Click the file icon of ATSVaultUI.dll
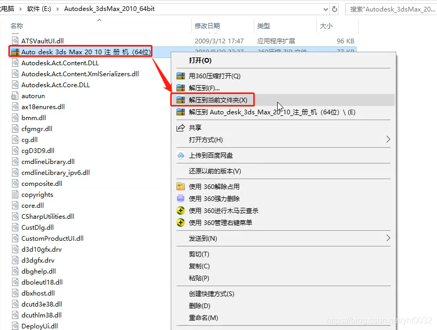The image size is (437, 330). pos(15,41)
